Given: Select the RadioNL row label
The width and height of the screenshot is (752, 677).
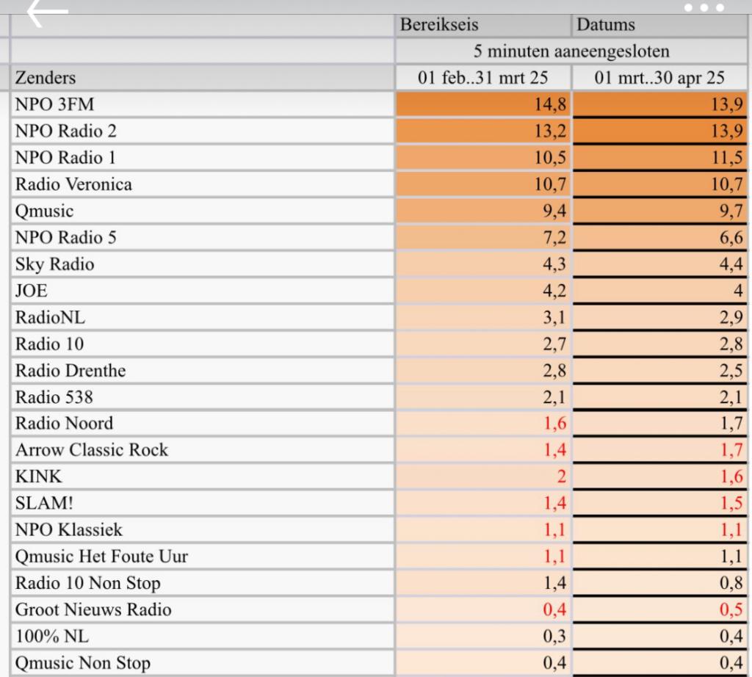Looking at the screenshot, I should pyautogui.click(x=202, y=317).
